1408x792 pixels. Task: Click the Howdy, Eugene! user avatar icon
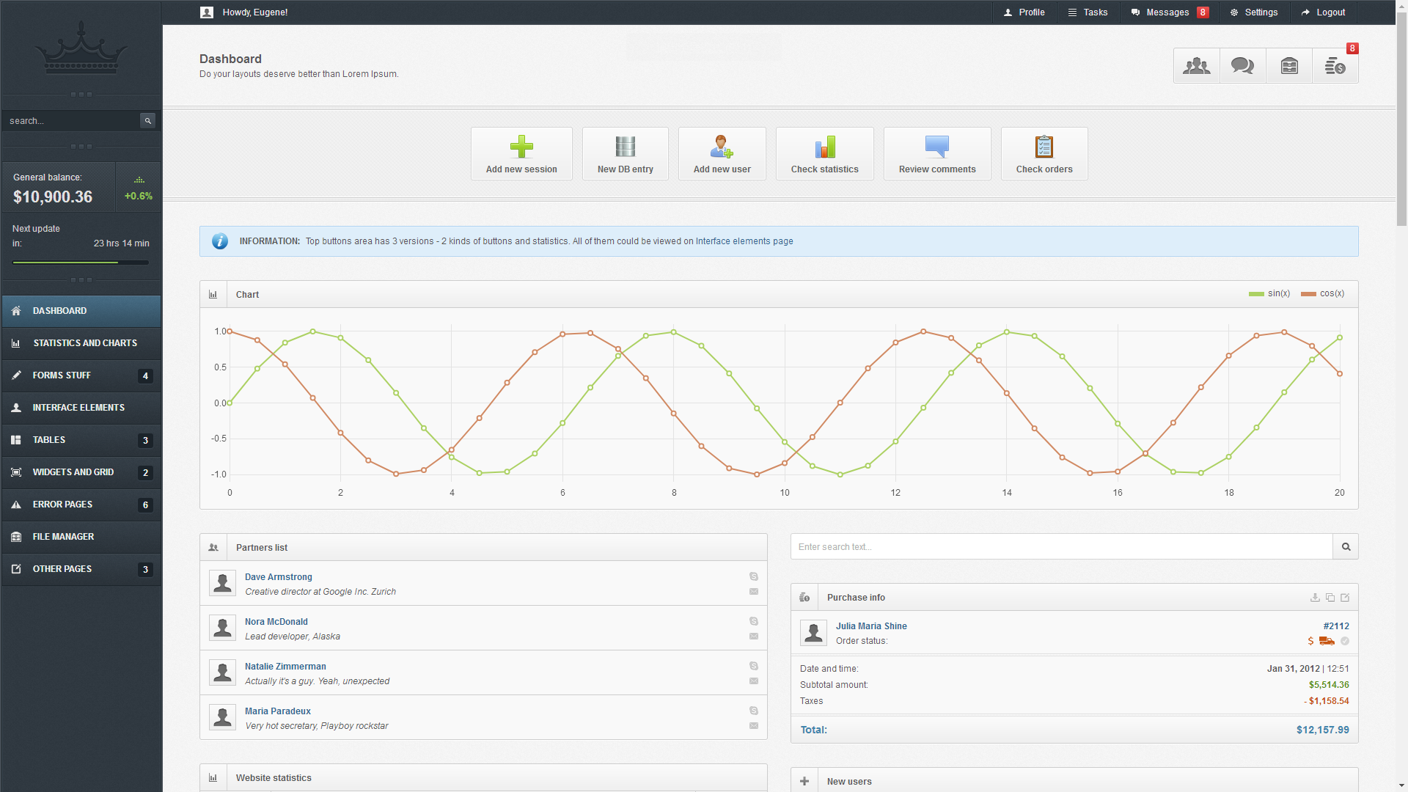pyautogui.click(x=207, y=12)
